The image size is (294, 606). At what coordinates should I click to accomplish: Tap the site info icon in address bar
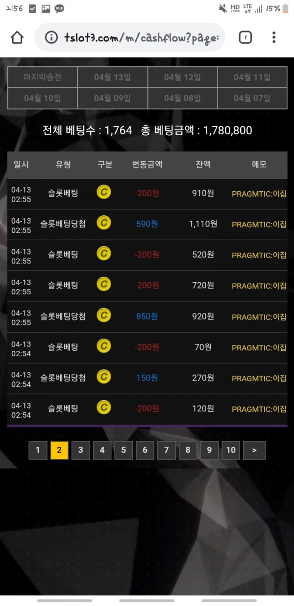(x=50, y=37)
